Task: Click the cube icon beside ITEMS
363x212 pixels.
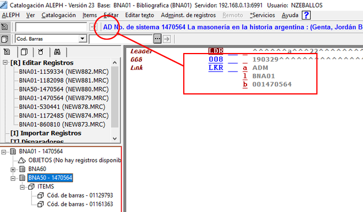Action: tap(31, 187)
